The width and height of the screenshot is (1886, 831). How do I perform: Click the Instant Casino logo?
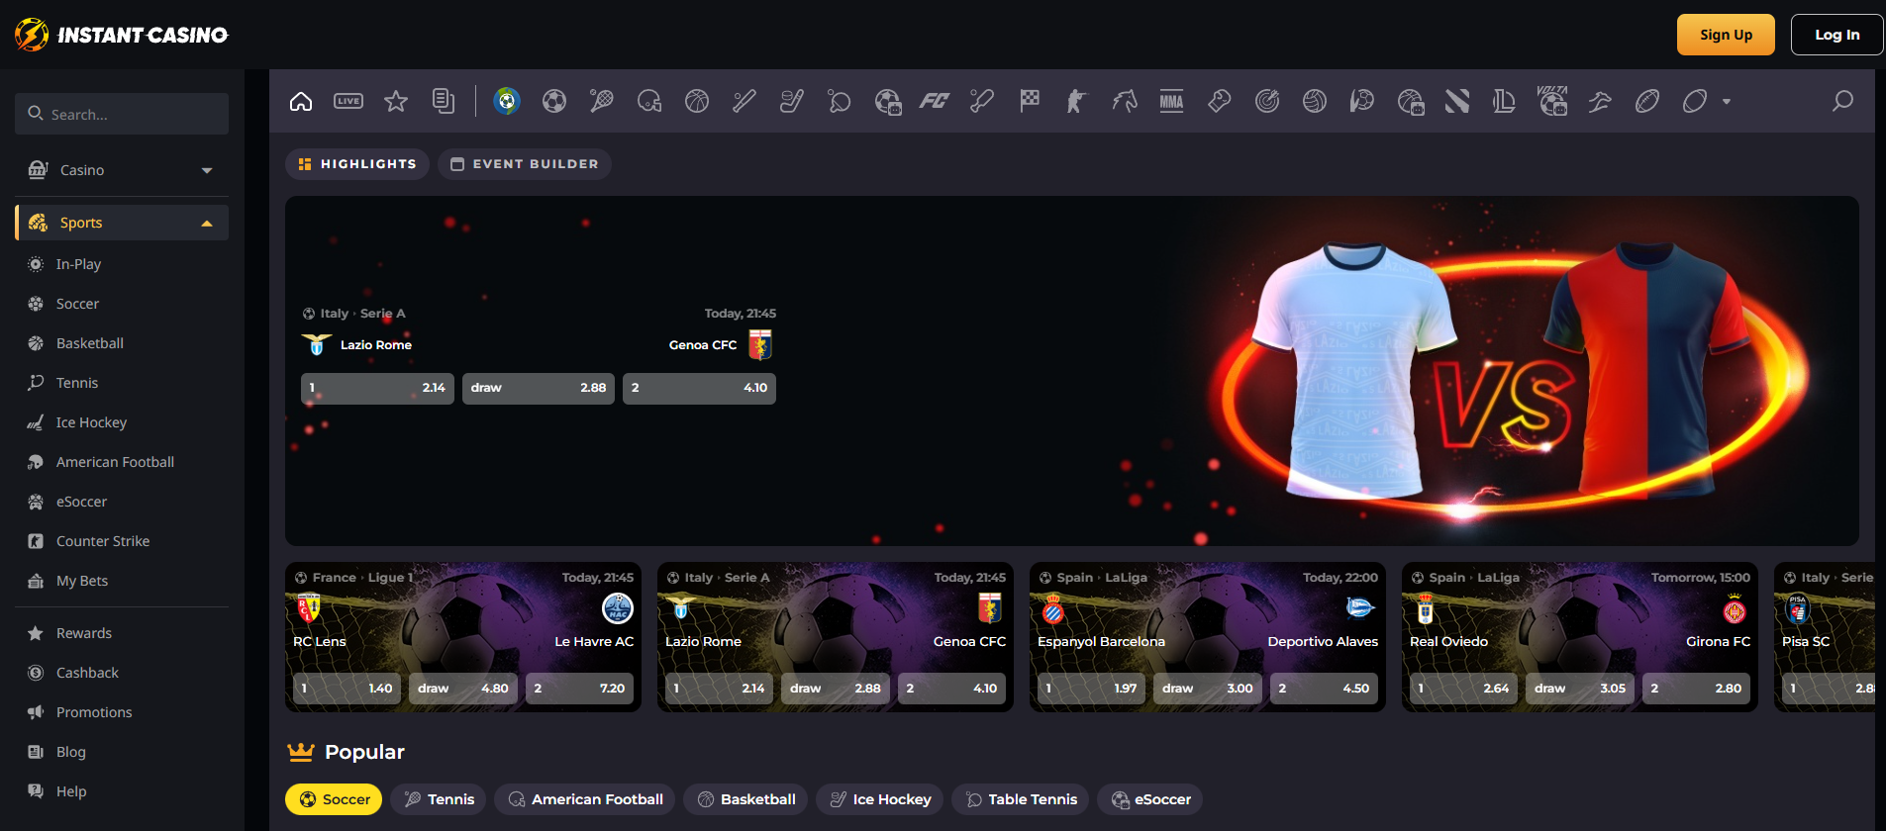122,35
